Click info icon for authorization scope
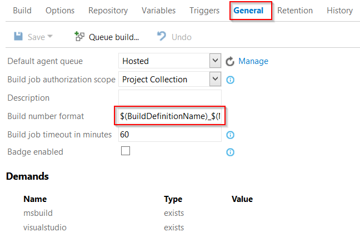The height and width of the screenshot is (237, 360). [x=231, y=80]
